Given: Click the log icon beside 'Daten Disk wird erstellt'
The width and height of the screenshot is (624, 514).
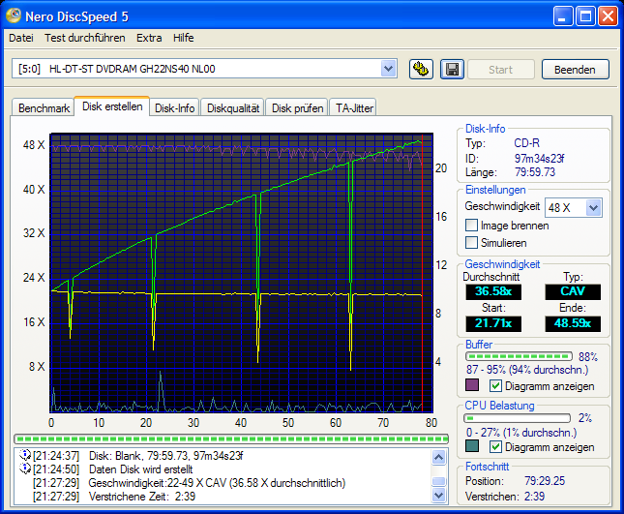Looking at the screenshot, I should 25,469.
